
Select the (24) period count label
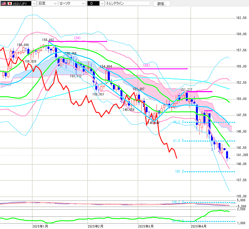coord(77,38)
